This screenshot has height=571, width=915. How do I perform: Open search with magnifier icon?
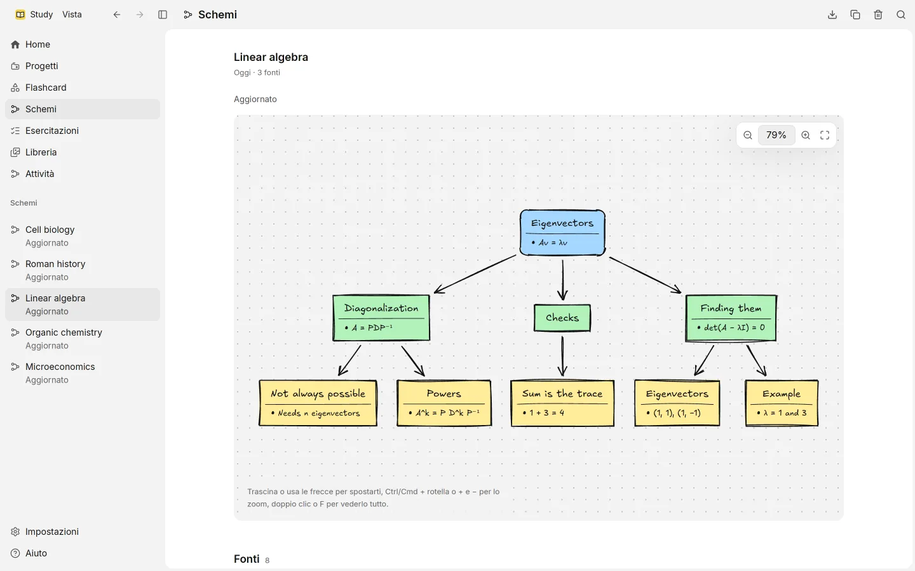(x=901, y=15)
